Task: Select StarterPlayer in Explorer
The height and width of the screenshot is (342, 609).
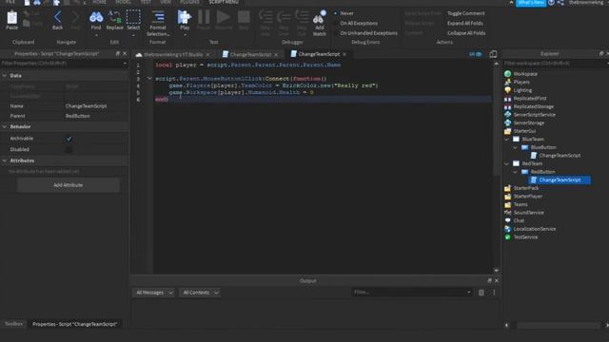Action: point(527,196)
